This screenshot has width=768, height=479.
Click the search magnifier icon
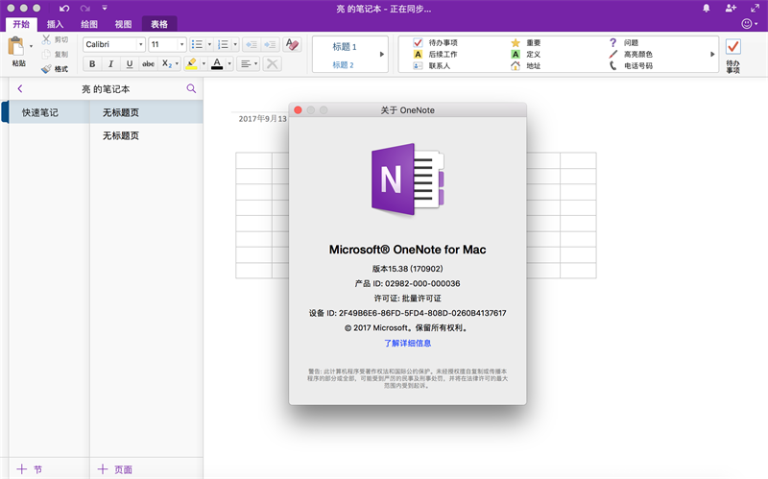[191, 88]
